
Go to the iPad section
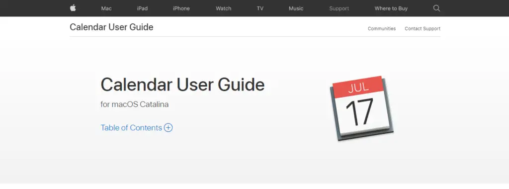point(142,8)
